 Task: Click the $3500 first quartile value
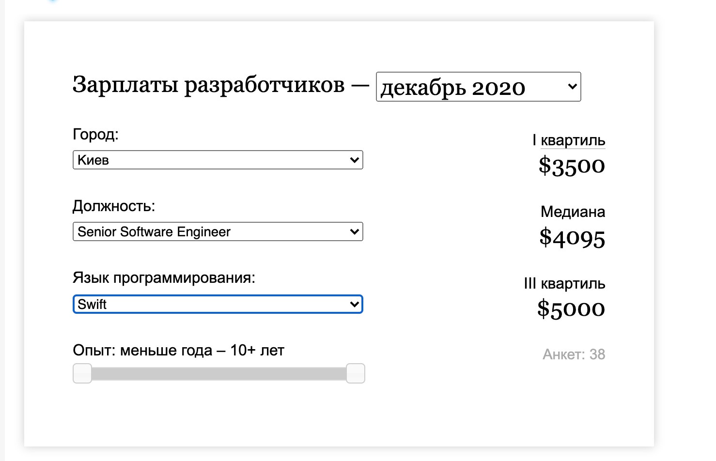click(572, 166)
